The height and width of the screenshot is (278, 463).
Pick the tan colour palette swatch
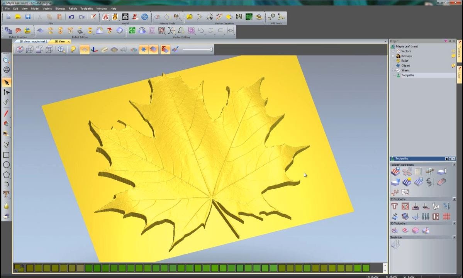pos(80,268)
